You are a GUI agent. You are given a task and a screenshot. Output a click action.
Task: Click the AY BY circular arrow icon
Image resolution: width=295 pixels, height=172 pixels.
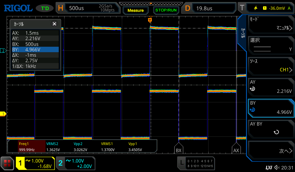pos(276,132)
